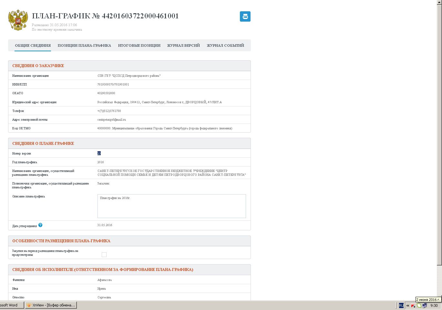
Task: Click 'Размещено 31.05.2016 17:06' publication line
Action: pyautogui.click(x=55, y=25)
